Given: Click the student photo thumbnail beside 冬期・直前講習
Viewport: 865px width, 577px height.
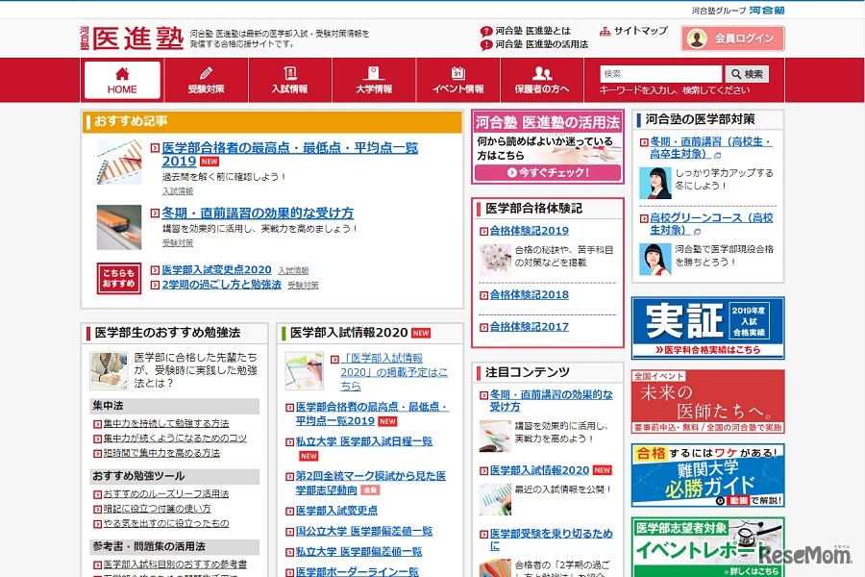Looking at the screenshot, I should pyautogui.click(x=655, y=183).
